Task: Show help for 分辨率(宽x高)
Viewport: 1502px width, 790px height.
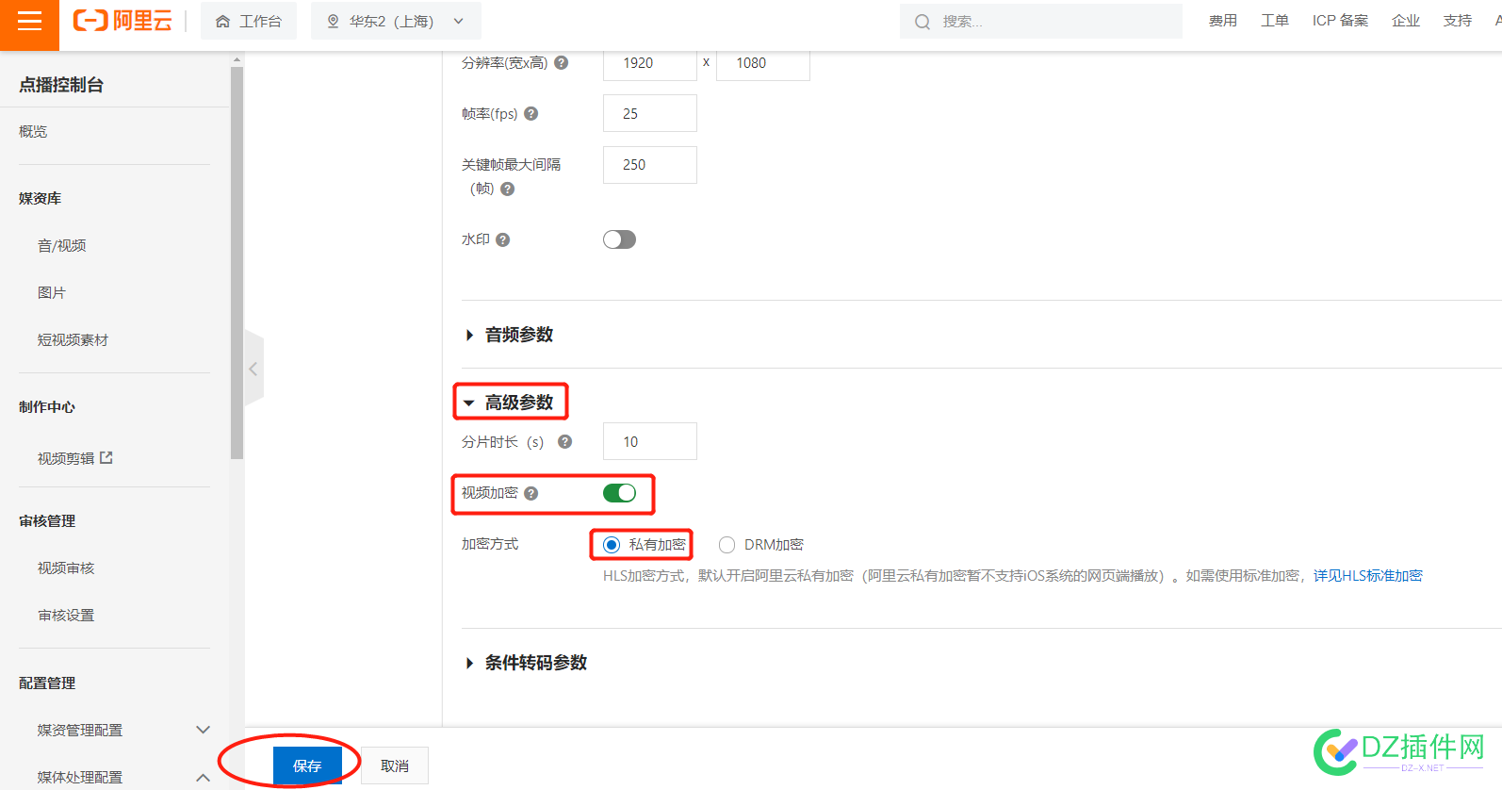Action: pos(562,62)
